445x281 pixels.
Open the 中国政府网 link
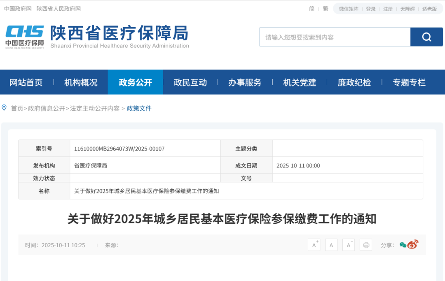pos(18,9)
